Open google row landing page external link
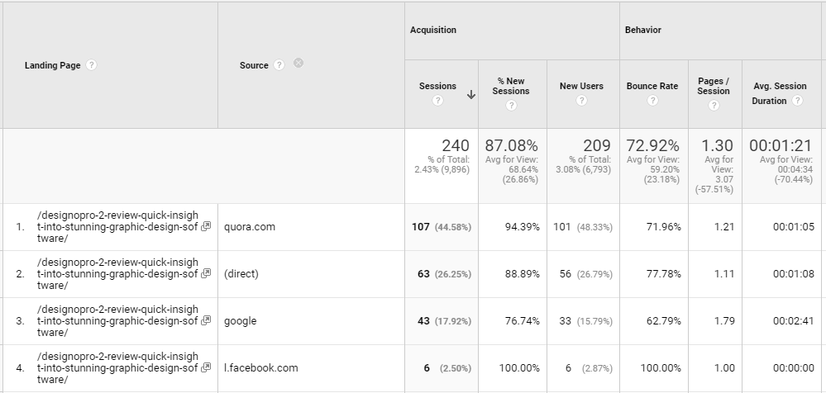The image size is (826, 393). pyautogui.click(x=206, y=321)
